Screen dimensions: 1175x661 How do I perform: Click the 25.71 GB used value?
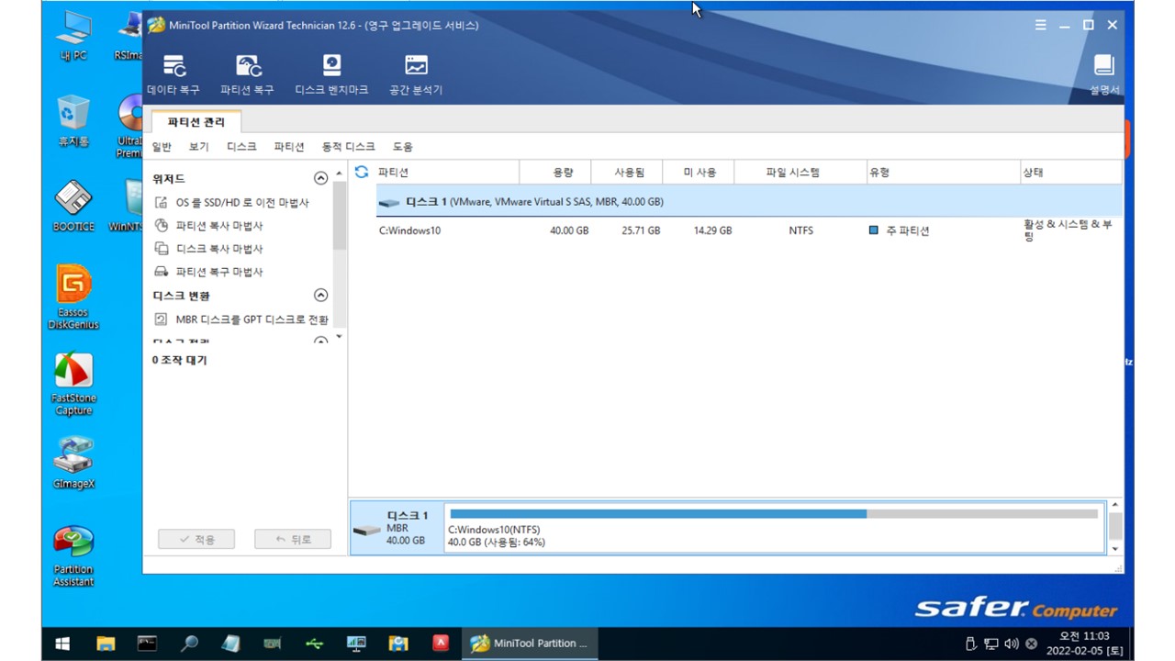(641, 230)
